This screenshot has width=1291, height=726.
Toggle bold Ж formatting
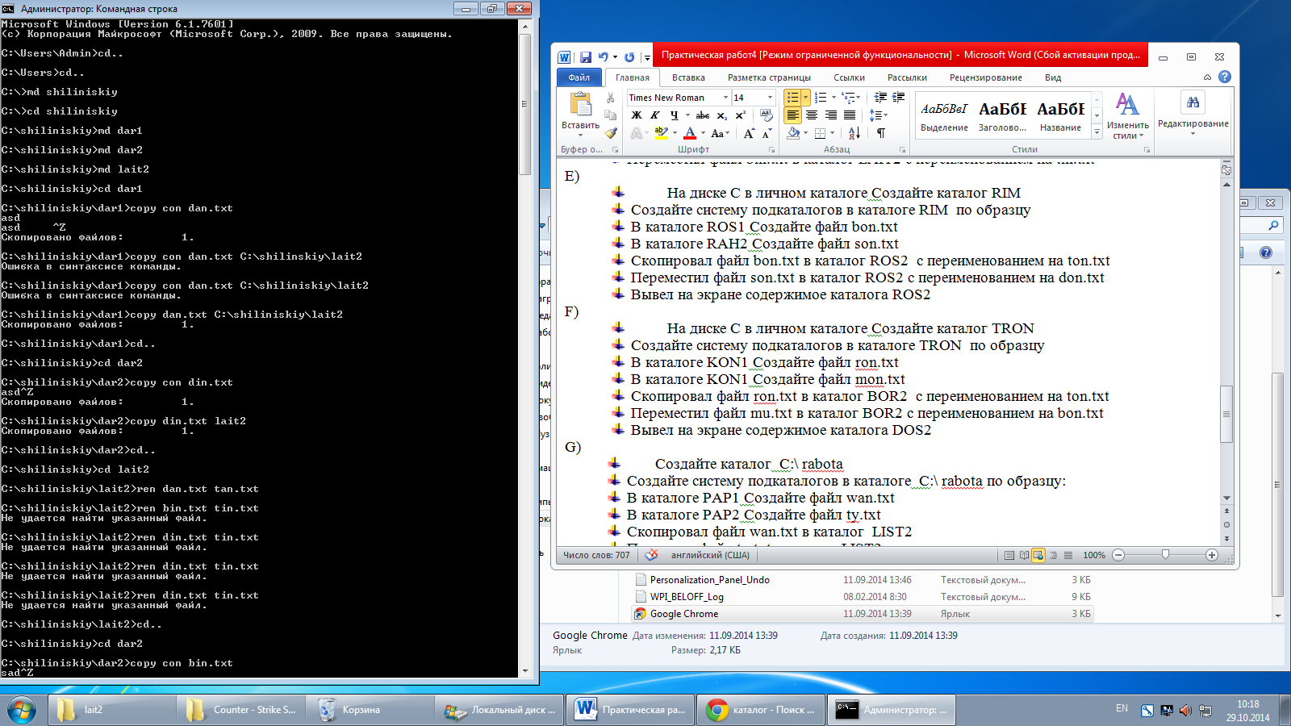pyautogui.click(x=637, y=115)
